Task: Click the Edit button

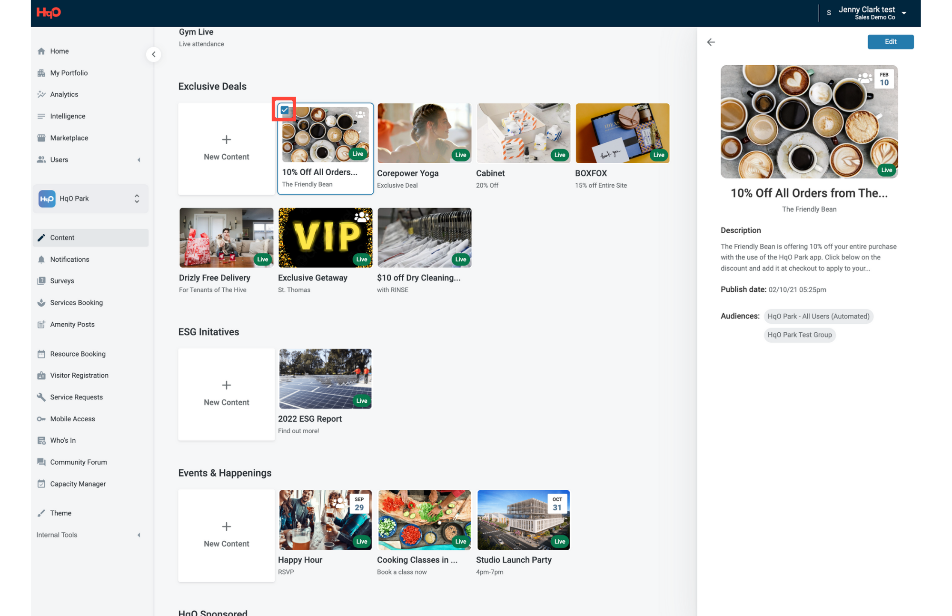Action: tap(890, 42)
